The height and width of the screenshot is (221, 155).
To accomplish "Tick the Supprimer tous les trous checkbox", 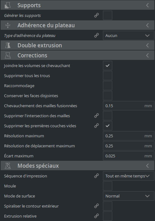I will 108,76.
